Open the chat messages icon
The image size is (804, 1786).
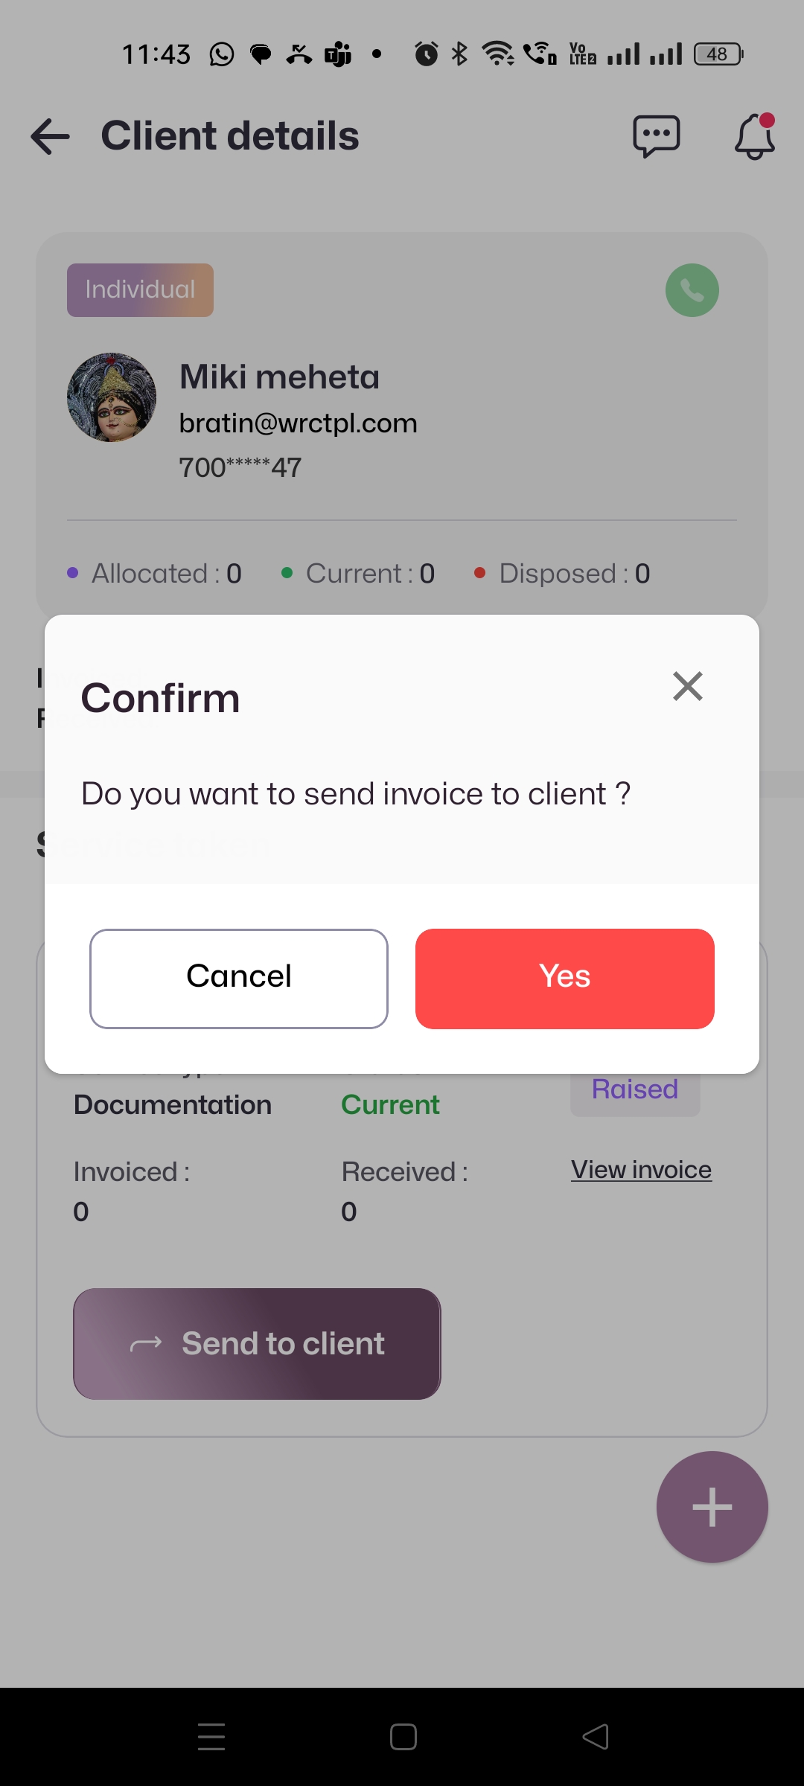click(x=656, y=137)
